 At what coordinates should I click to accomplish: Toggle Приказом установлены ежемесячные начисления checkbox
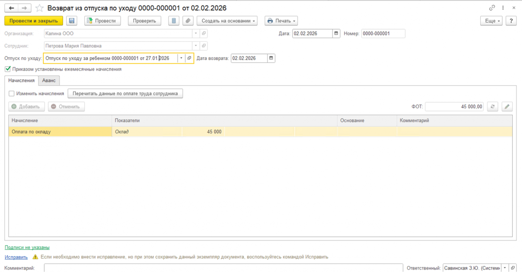point(8,69)
